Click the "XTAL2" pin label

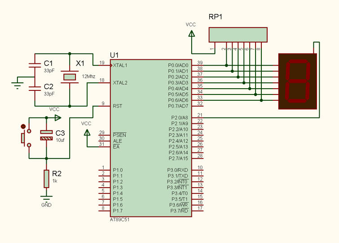click(x=120, y=83)
